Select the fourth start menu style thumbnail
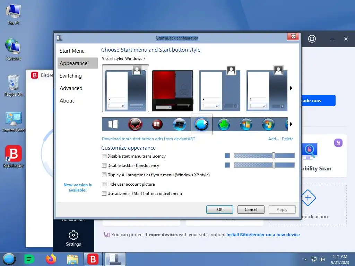Screen dimensions: 355x266 pyautogui.click(x=267, y=88)
